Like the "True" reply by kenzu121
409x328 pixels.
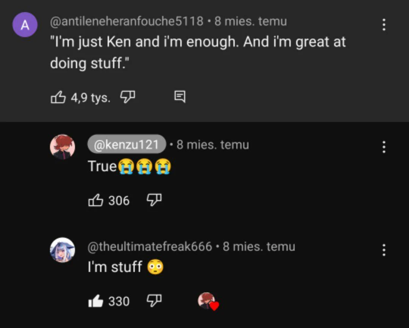click(x=96, y=200)
